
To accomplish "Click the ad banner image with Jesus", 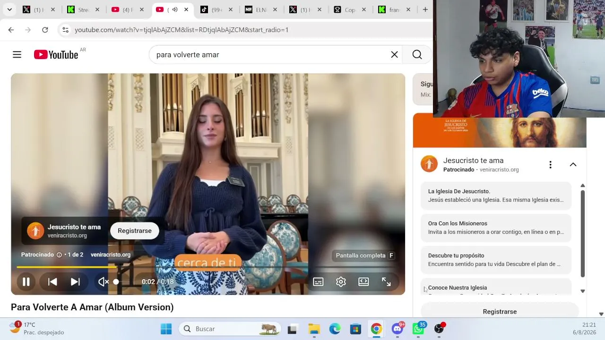I will click(x=500, y=132).
